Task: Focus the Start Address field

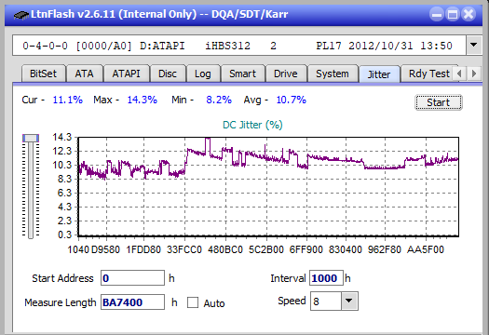Action: point(132,278)
